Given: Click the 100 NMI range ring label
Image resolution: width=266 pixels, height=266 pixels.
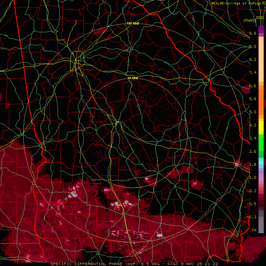Looking at the screenshot, I should tap(133, 23).
